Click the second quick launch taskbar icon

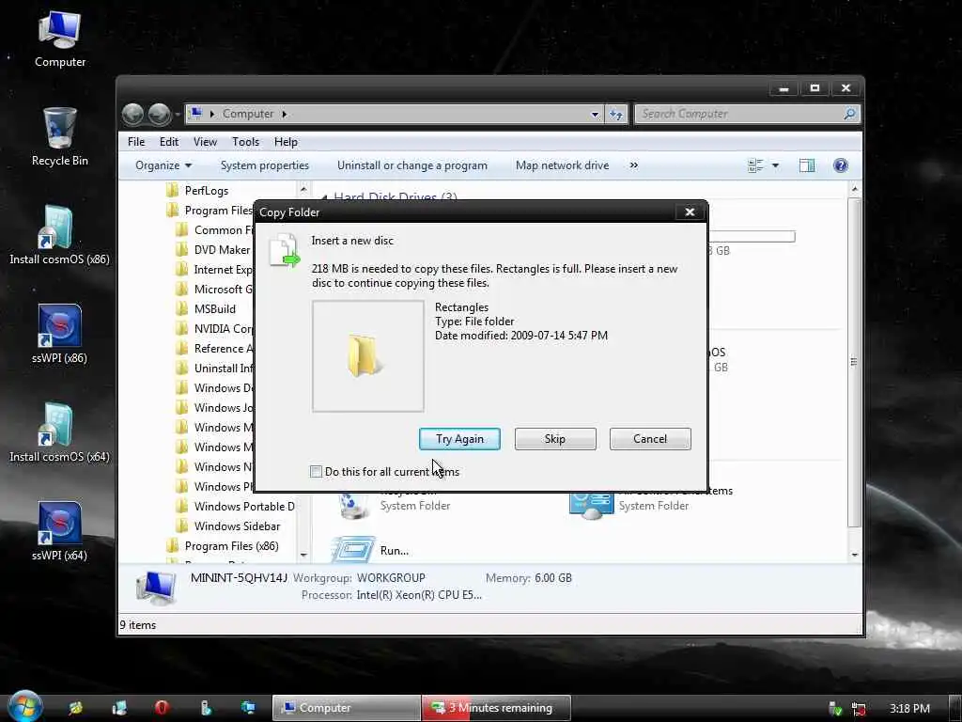[x=119, y=707]
